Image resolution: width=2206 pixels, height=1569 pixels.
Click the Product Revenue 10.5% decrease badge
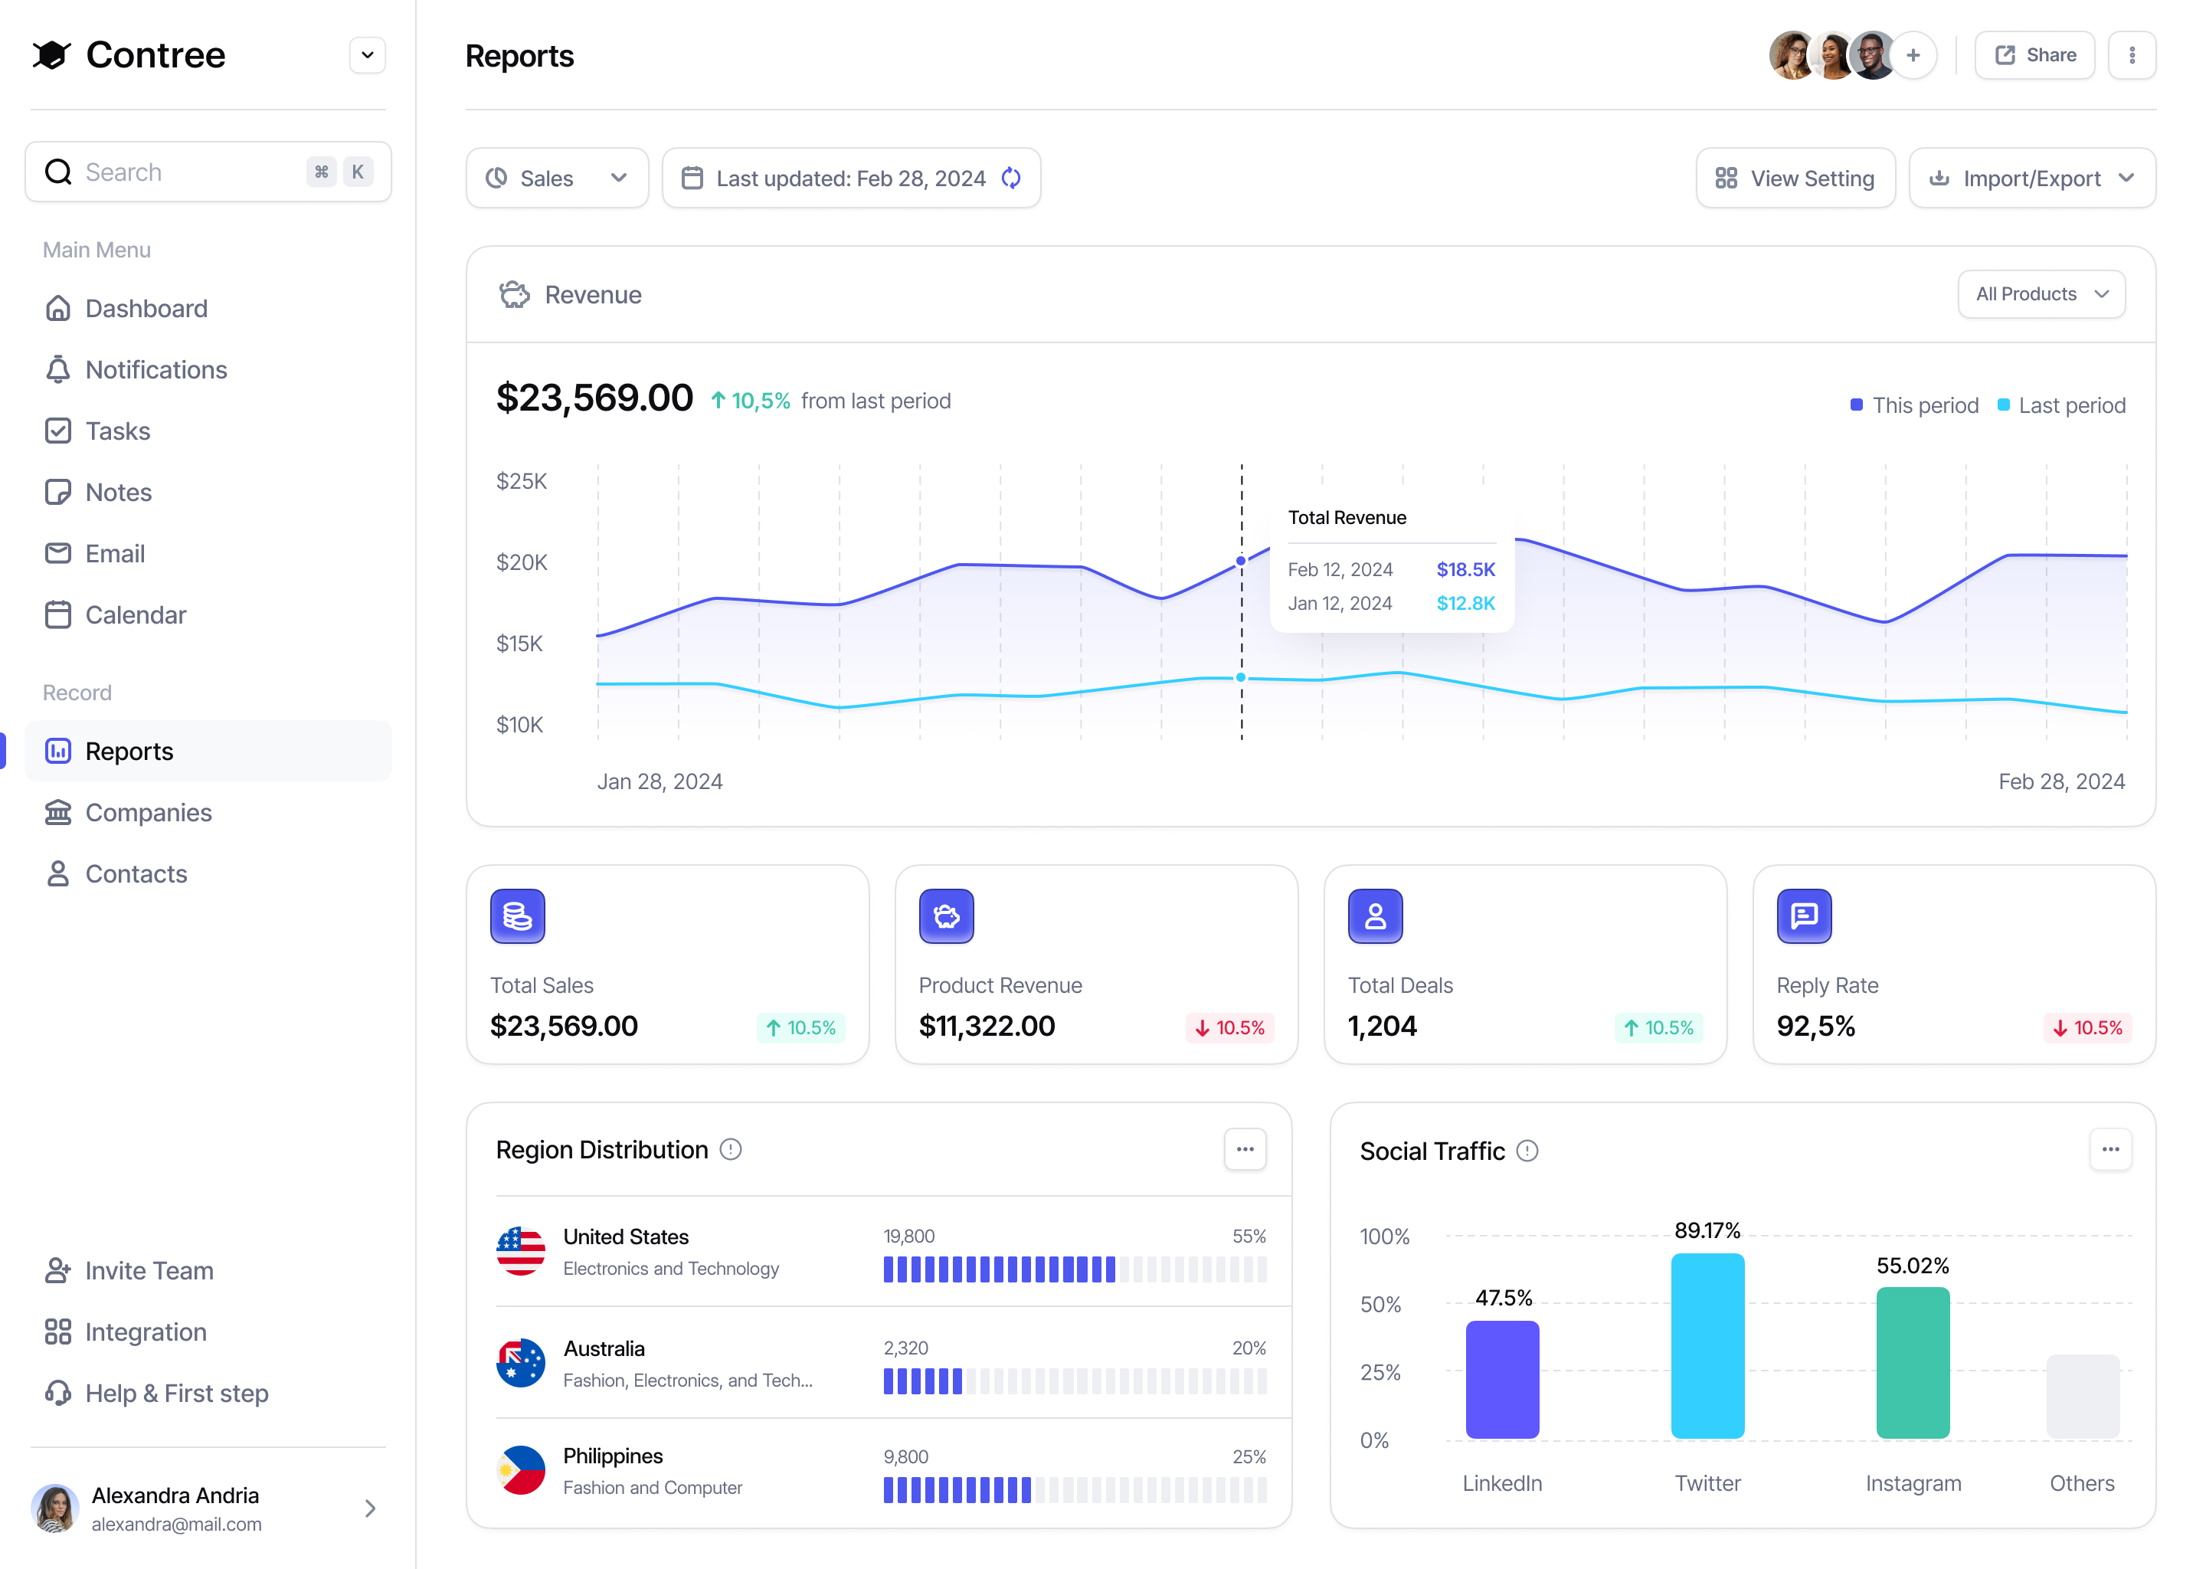coord(1229,1027)
